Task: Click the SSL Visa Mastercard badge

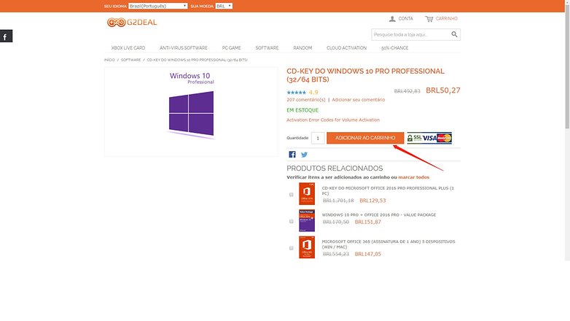Action: [429, 138]
